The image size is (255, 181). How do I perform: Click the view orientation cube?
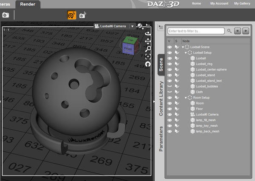pyautogui.click(x=130, y=45)
